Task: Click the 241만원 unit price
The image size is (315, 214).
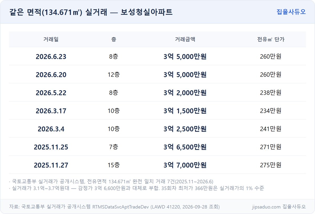Action: tap(271, 129)
